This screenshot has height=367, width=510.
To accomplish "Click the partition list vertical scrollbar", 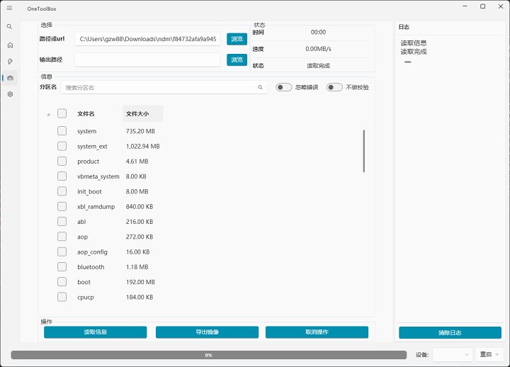I will (x=364, y=150).
